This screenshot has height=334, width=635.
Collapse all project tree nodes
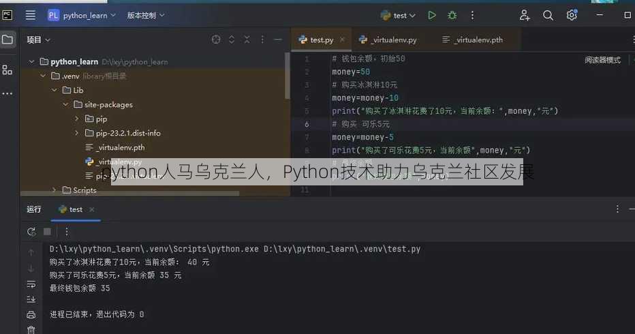coord(247,40)
